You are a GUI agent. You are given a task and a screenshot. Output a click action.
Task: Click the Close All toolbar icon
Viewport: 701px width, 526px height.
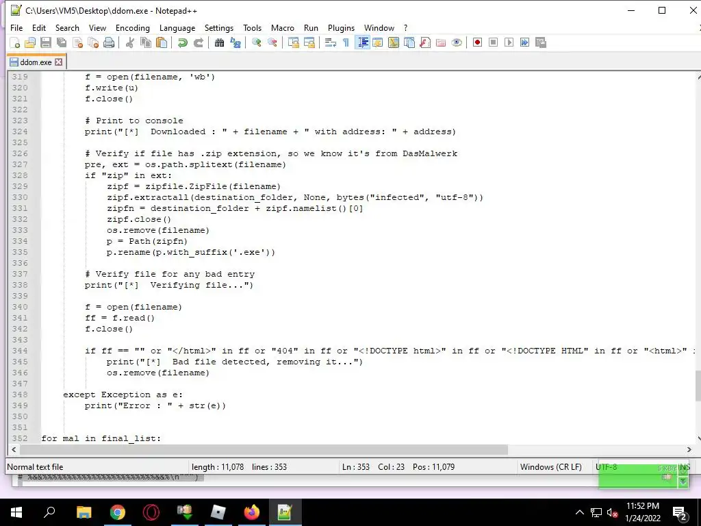pos(93,42)
